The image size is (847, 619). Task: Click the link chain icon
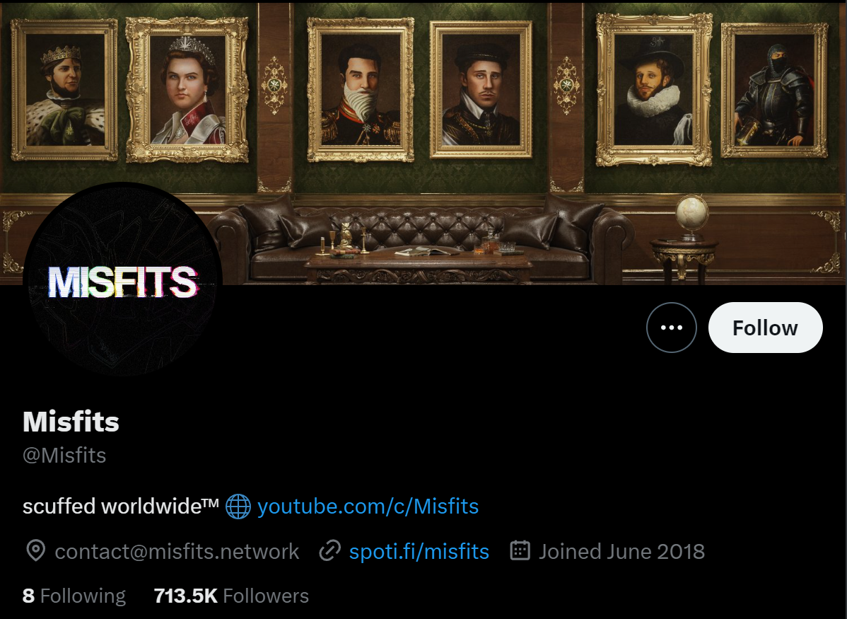click(329, 551)
